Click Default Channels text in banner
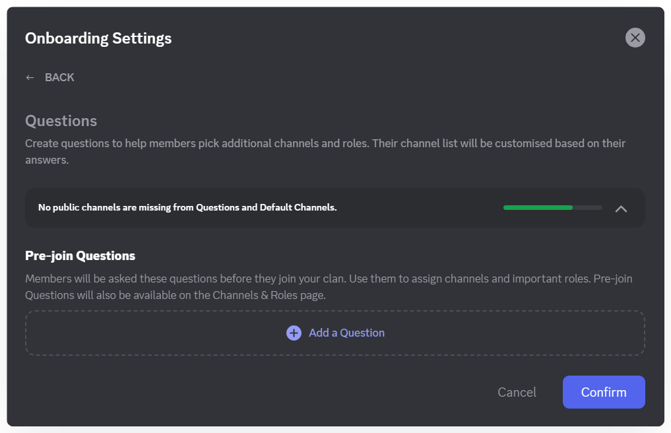 tap(298, 208)
